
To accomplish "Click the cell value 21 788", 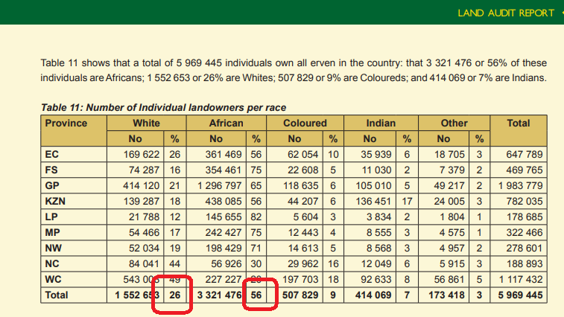I will [x=144, y=217].
